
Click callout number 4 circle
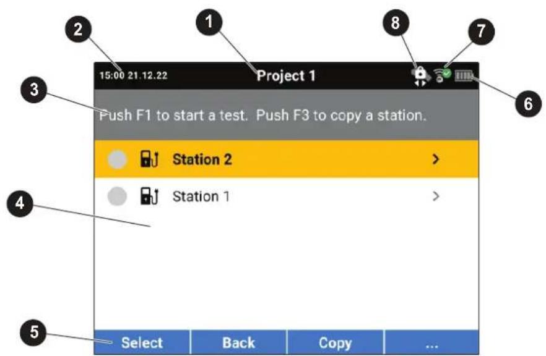click(20, 204)
